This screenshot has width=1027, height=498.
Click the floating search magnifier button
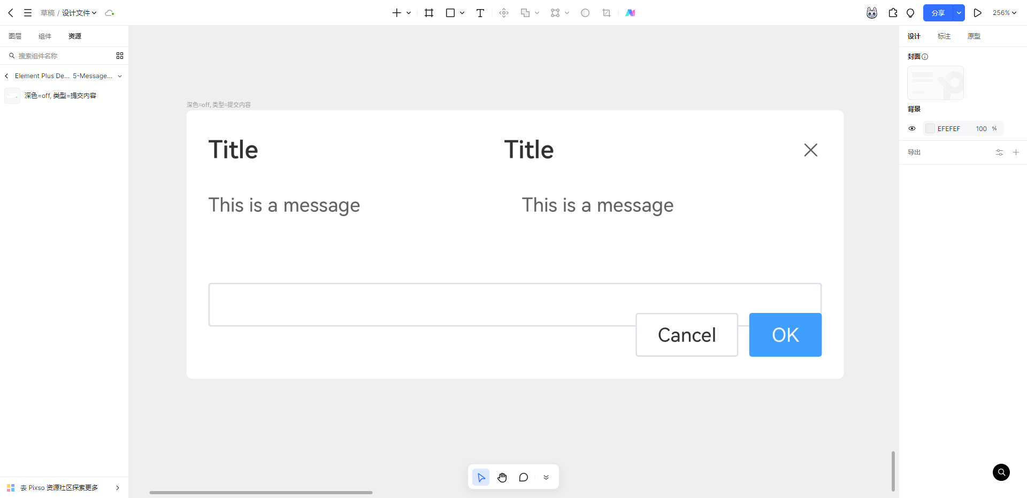point(1001,472)
